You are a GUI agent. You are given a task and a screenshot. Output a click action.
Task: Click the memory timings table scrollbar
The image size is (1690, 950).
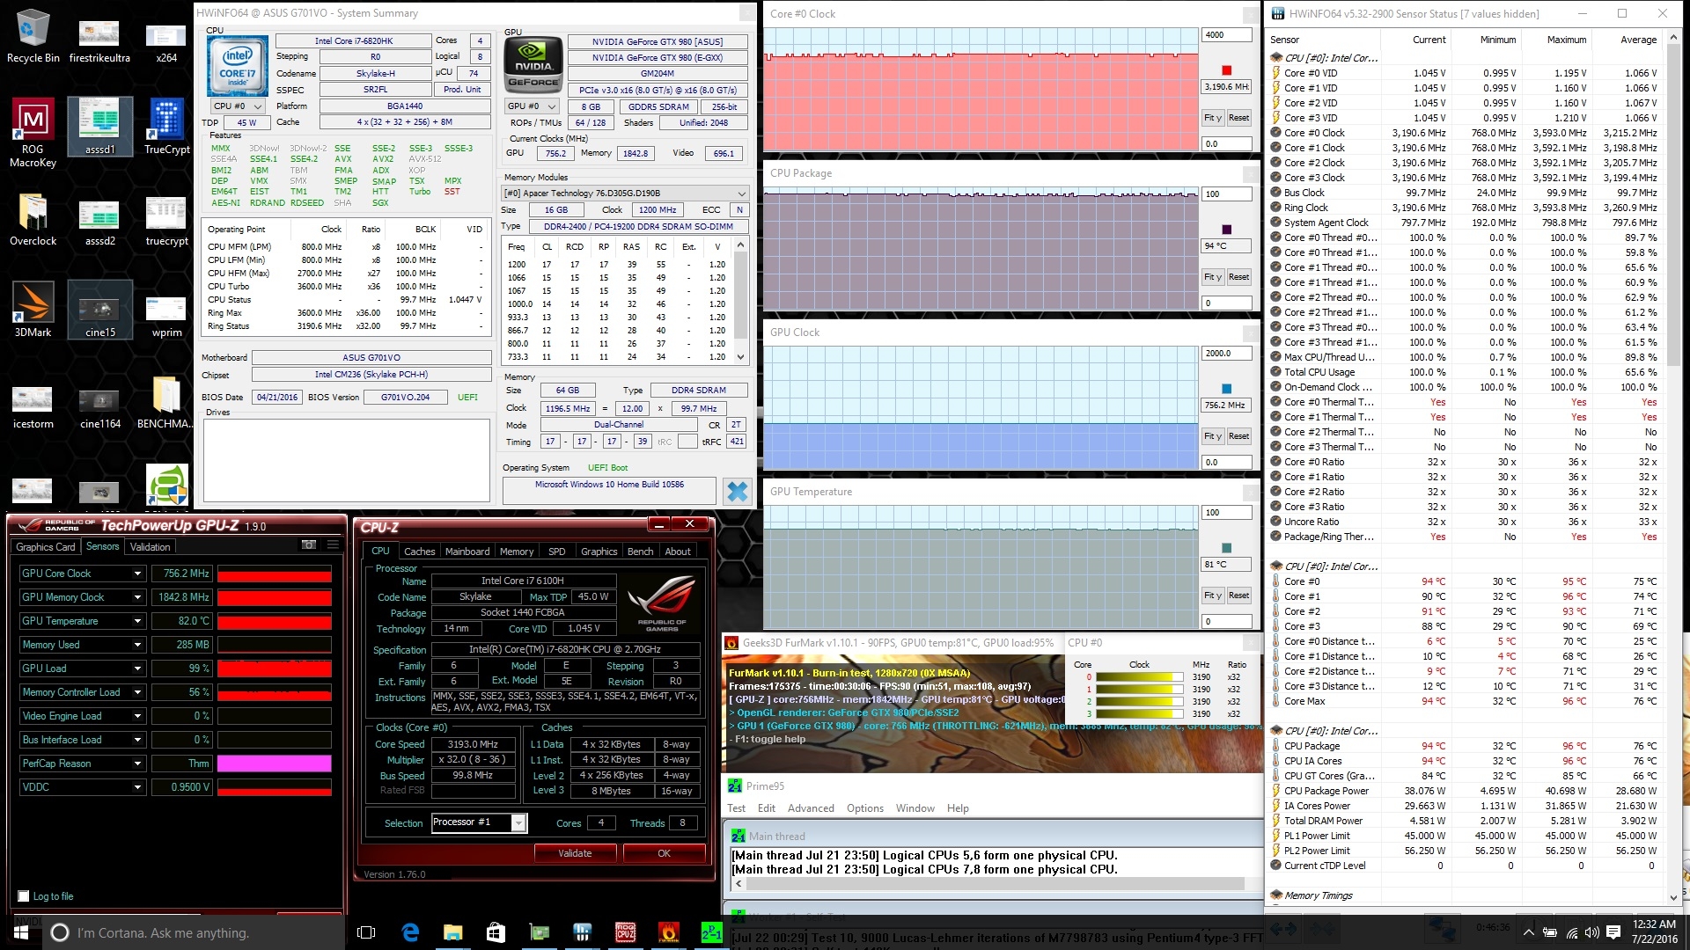(x=740, y=301)
